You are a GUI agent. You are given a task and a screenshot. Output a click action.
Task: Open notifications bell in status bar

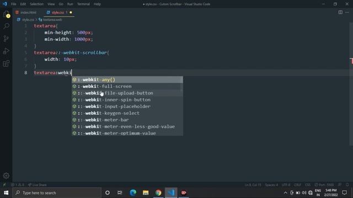[x=347, y=185]
